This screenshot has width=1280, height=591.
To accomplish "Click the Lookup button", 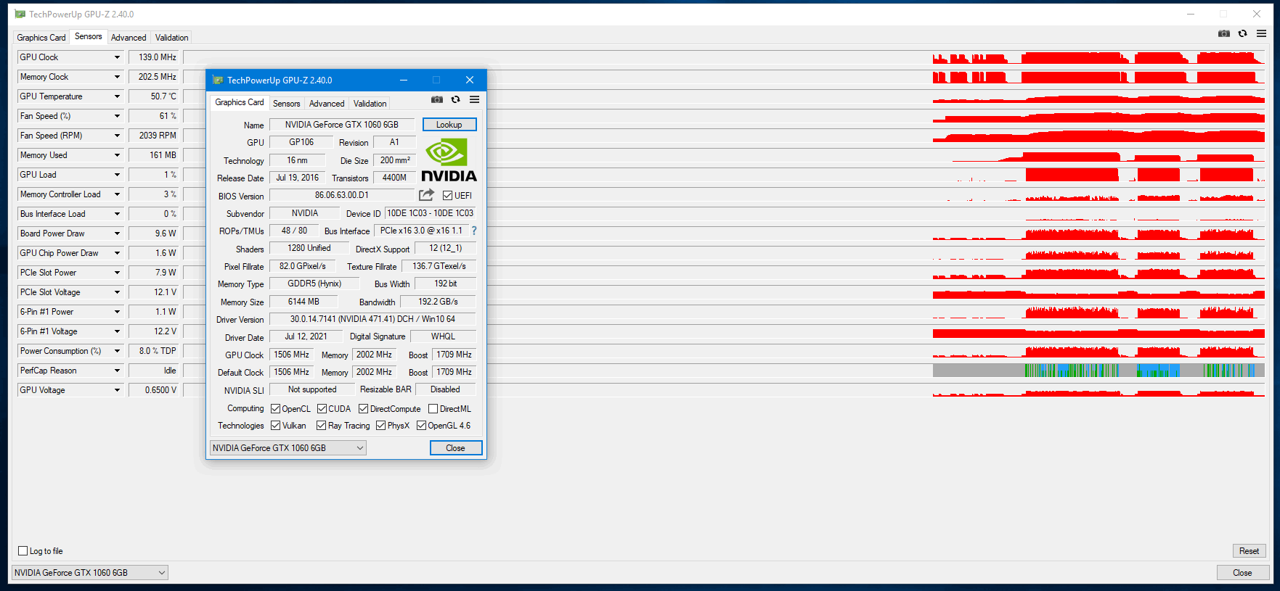I will (x=449, y=125).
